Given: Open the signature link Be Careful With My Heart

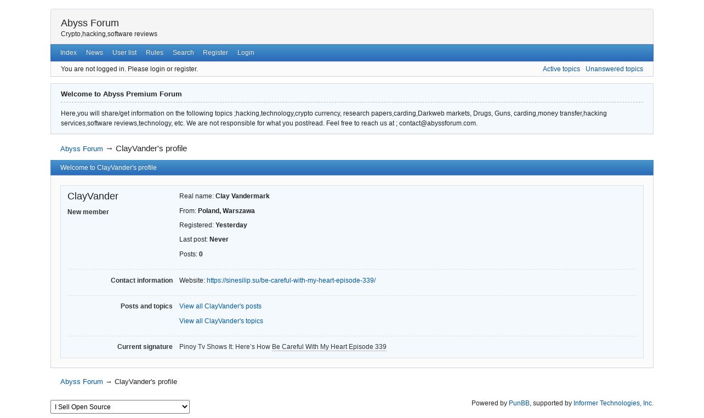Looking at the screenshot, I should [x=329, y=347].
